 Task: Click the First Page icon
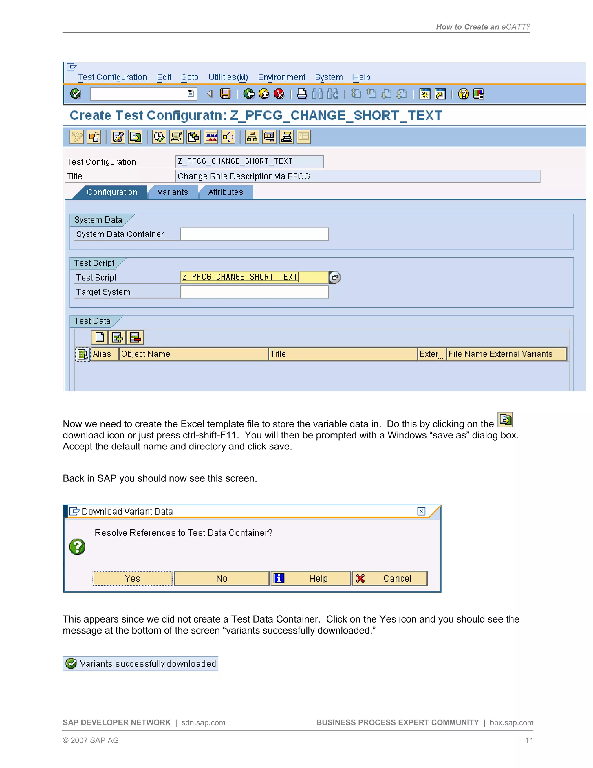coord(356,94)
